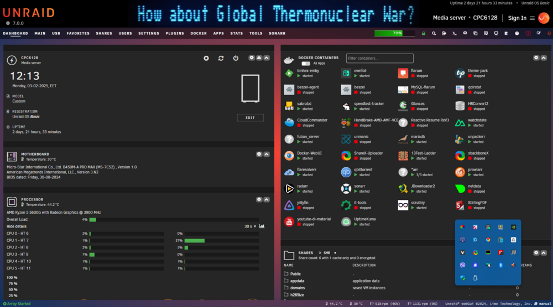The width and height of the screenshot is (553, 307).
Task: Collapse the Docker Containers panel
Action: [544, 58]
